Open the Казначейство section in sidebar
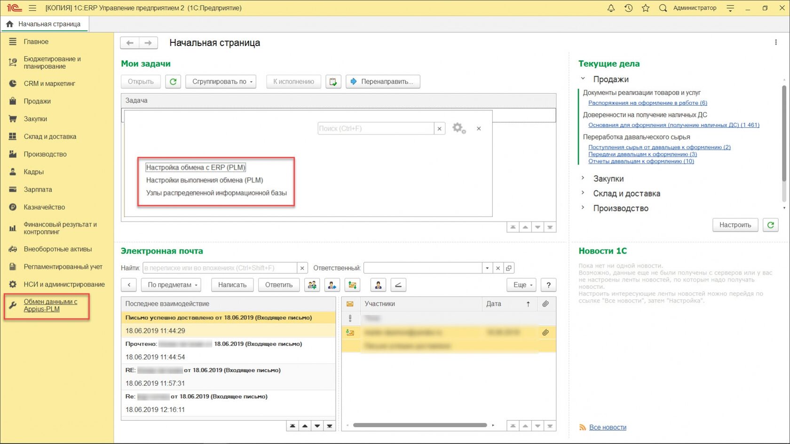This screenshot has width=790, height=444. (44, 207)
